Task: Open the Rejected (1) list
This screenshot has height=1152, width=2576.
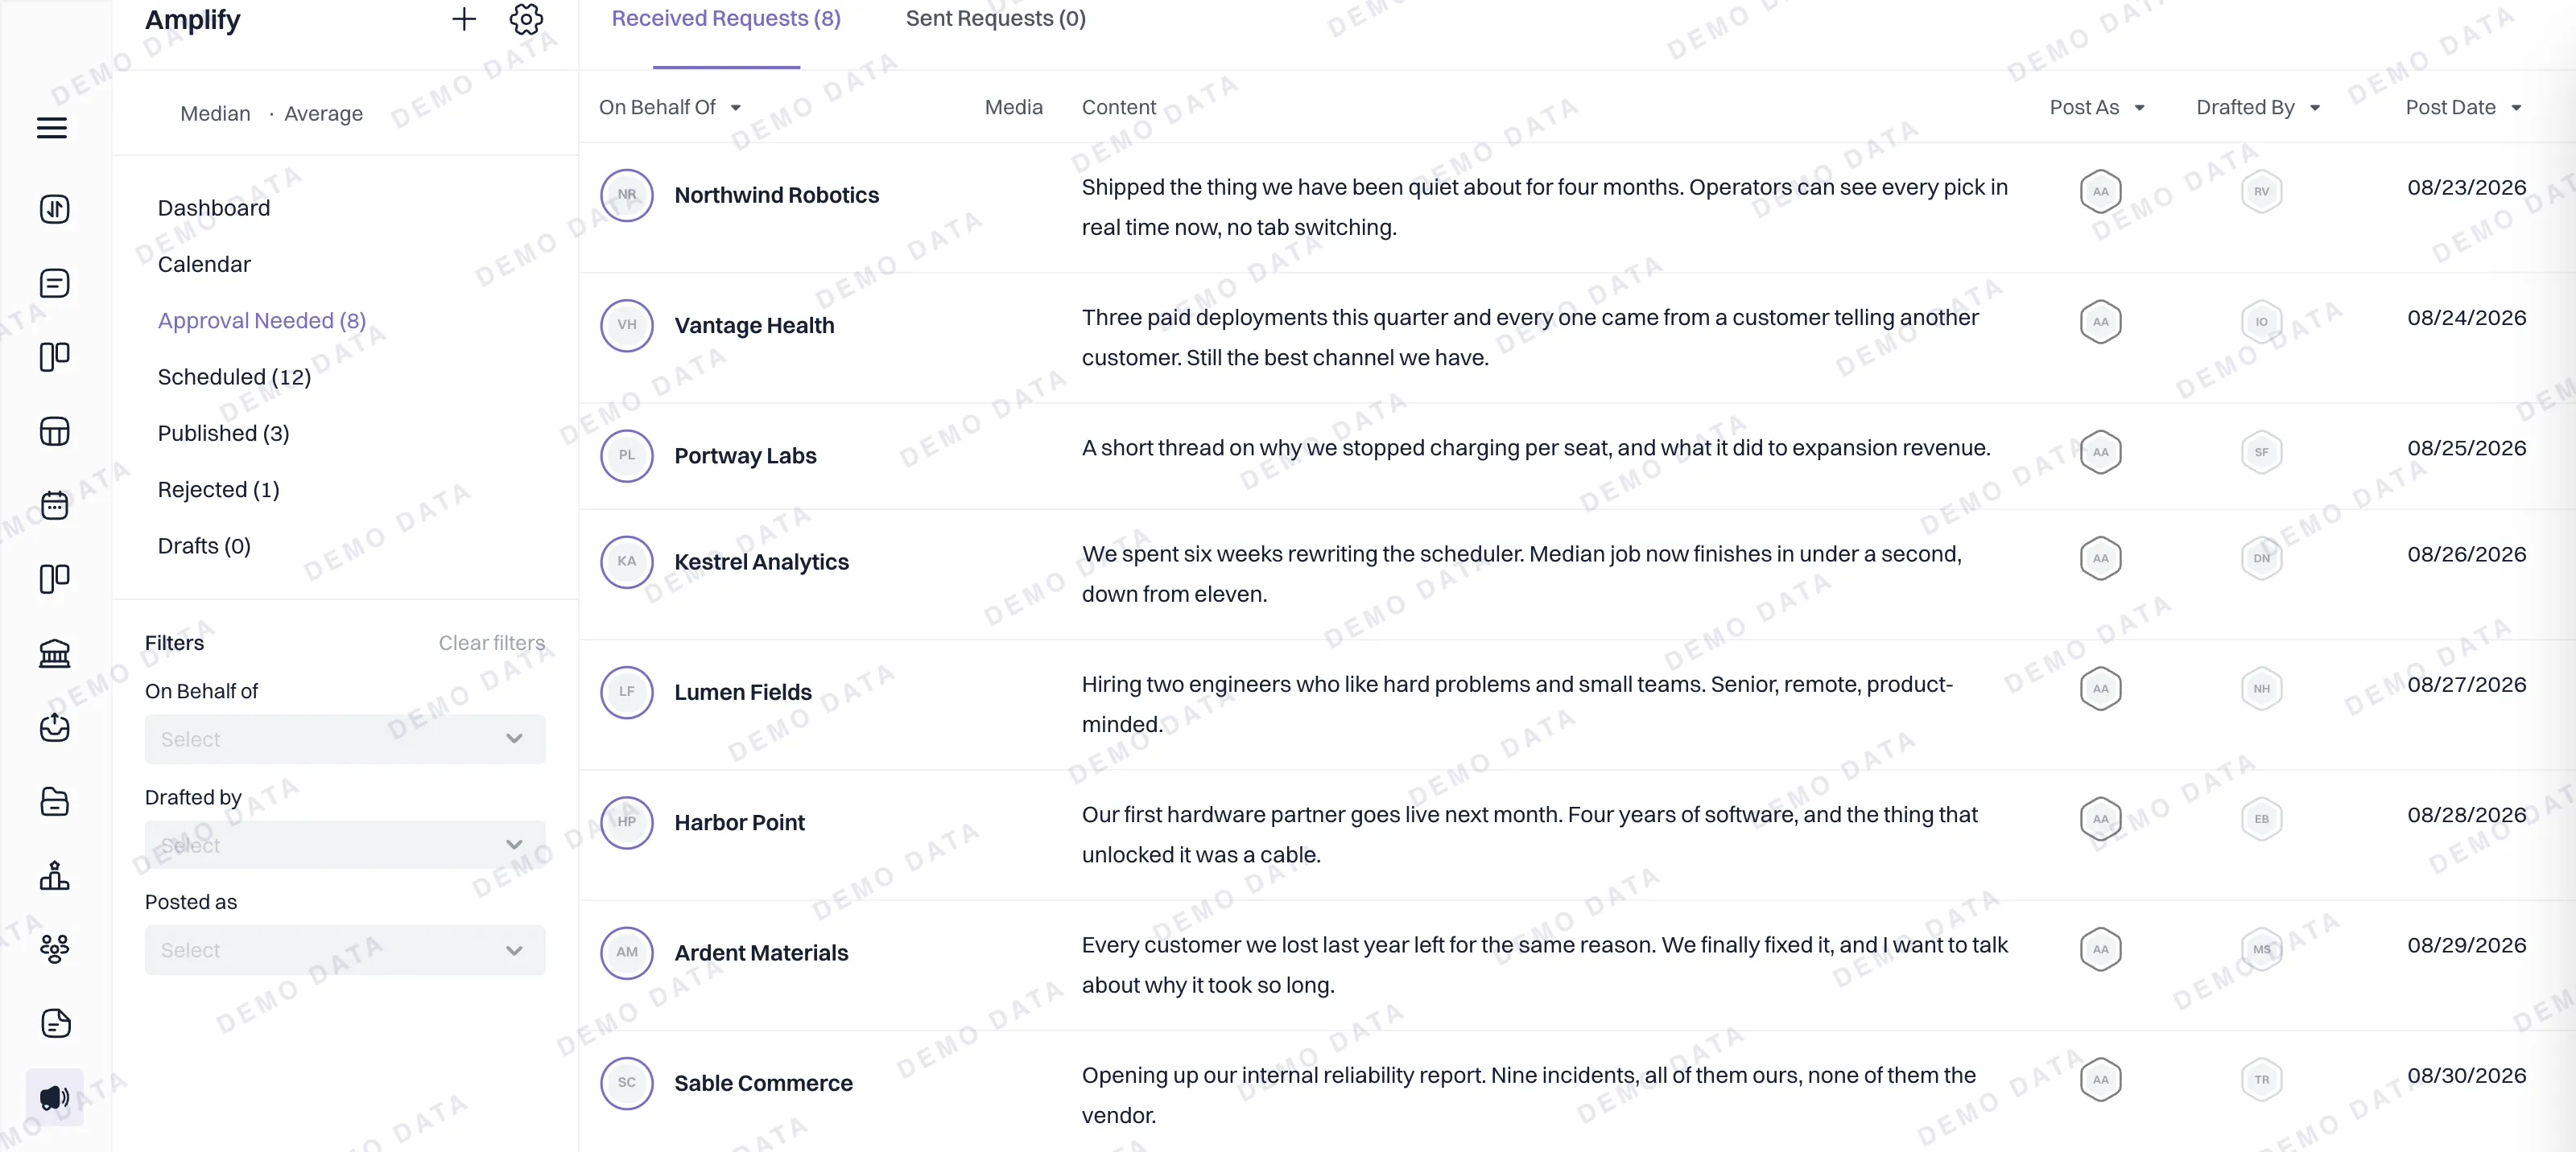Action: [218, 490]
